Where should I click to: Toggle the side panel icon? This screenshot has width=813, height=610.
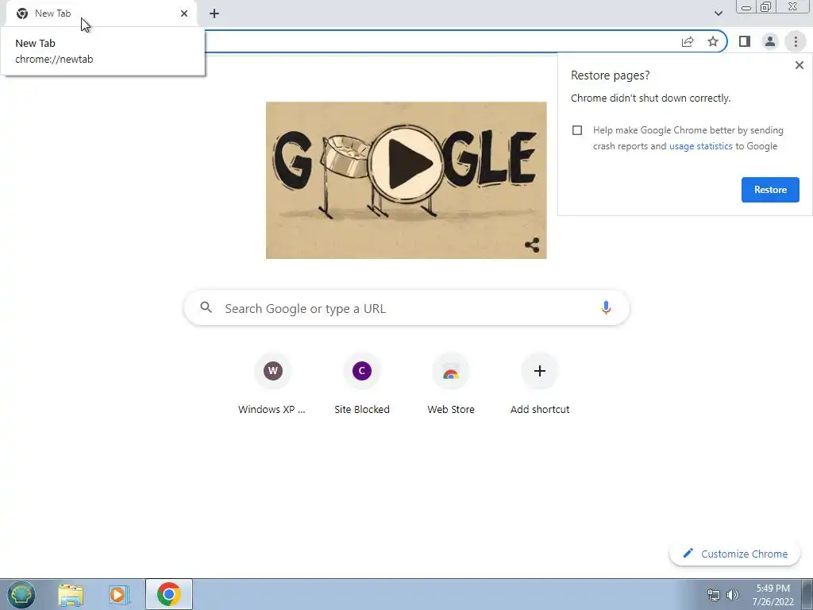point(745,41)
